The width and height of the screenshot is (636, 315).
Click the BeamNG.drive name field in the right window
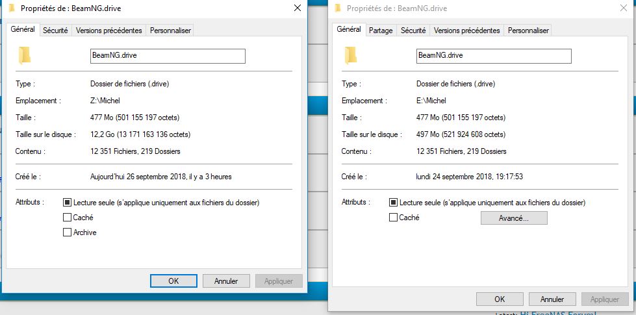click(x=494, y=56)
